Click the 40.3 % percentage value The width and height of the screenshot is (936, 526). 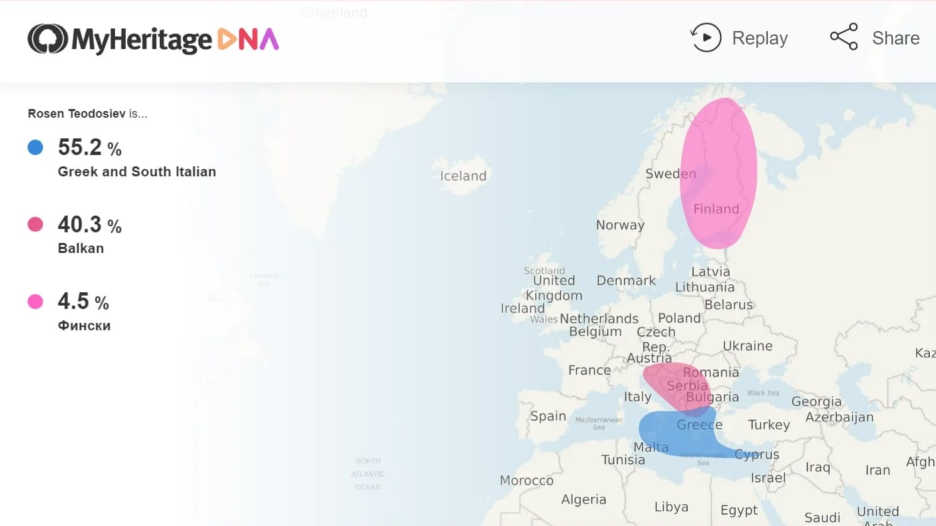[x=89, y=225]
